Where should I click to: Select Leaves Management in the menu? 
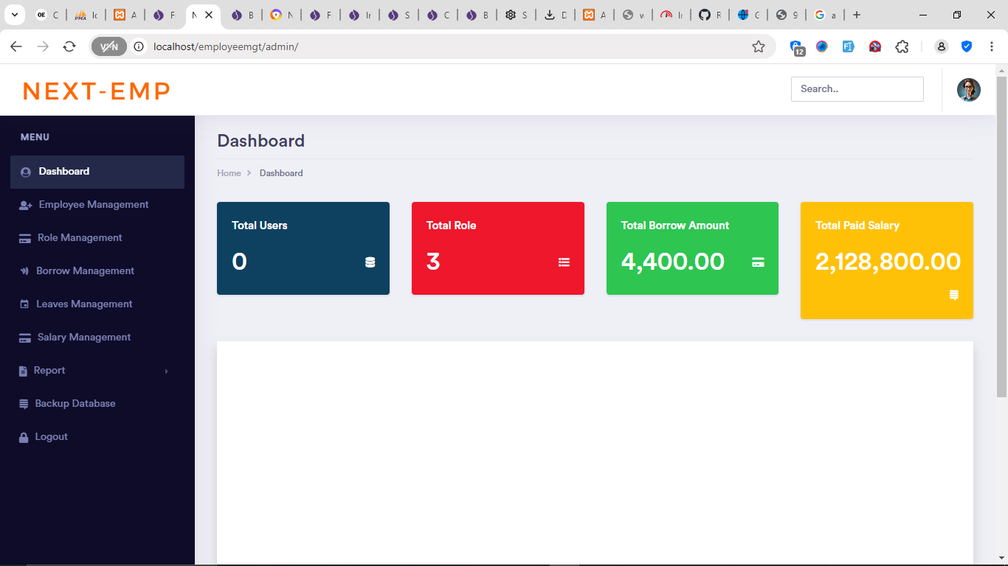(x=84, y=304)
